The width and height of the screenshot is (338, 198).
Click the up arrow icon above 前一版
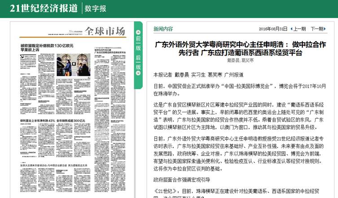tap(138, 32)
